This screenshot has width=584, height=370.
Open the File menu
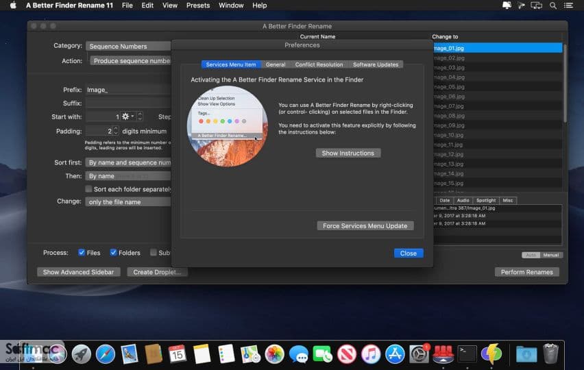coord(127,5)
